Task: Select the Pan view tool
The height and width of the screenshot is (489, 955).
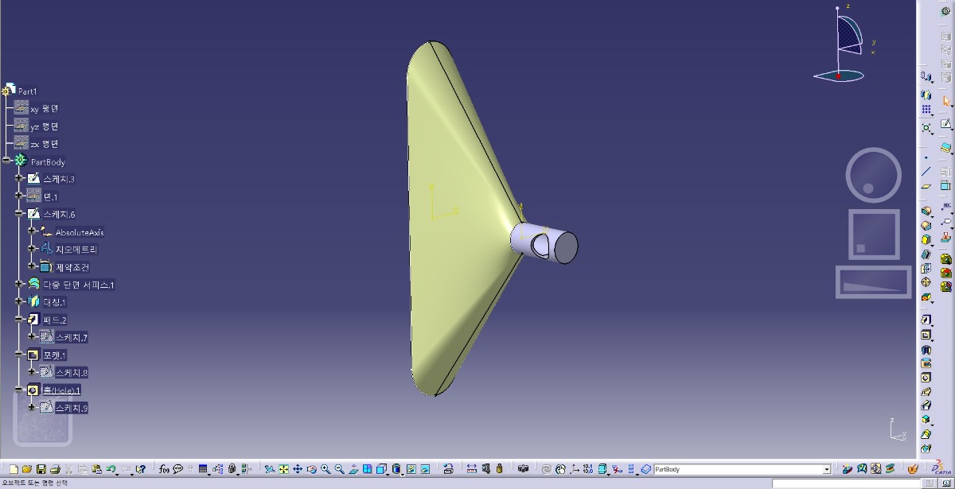Action: click(x=298, y=469)
